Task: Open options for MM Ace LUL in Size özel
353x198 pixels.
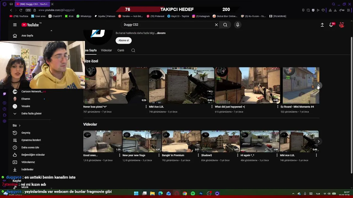Action: click(212, 107)
